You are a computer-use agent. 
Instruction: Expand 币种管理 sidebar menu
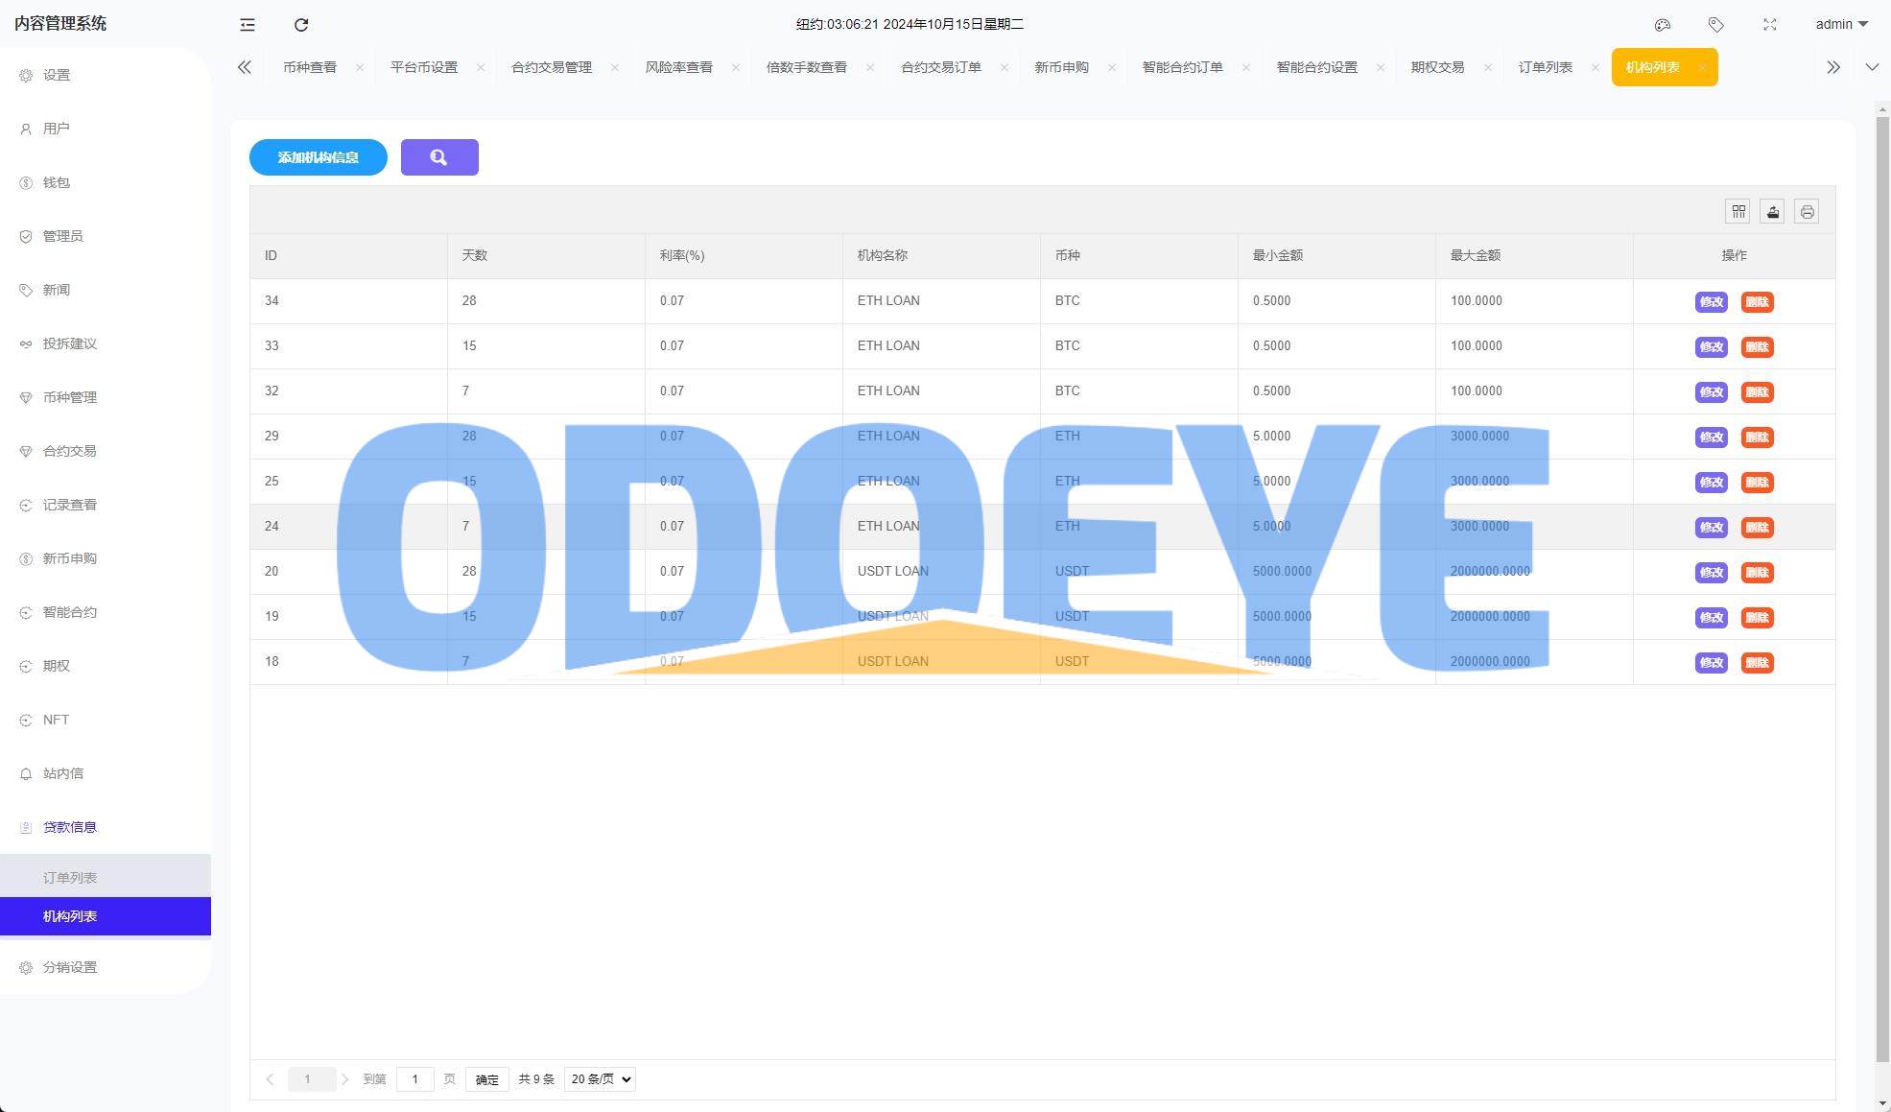click(106, 397)
